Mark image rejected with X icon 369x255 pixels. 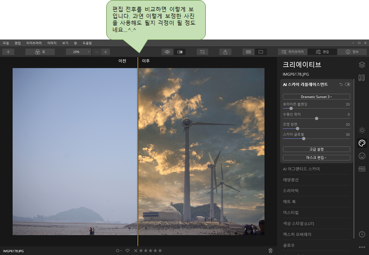pyautogui.click(x=136, y=251)
